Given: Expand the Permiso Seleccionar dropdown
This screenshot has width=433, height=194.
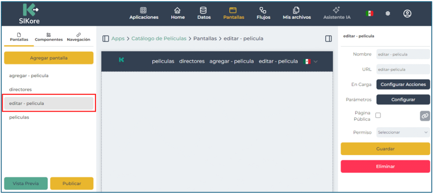Looking at the screenshot, I should coord(403,132).
